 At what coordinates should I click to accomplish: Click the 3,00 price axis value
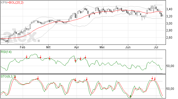[169, 24]
